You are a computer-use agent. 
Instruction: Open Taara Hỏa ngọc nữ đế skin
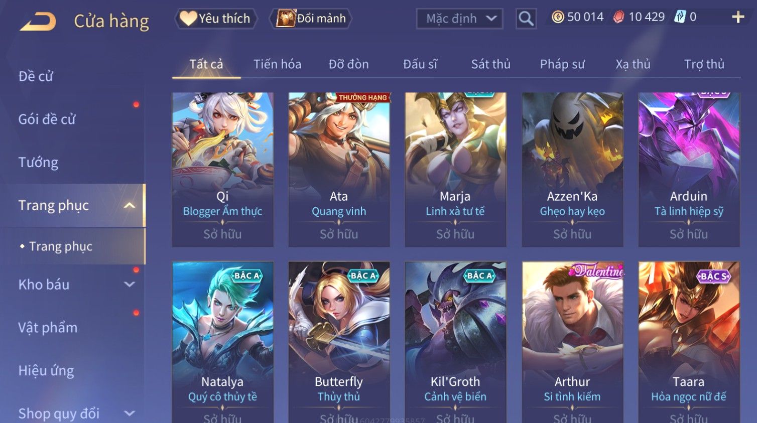click(689, 342)
